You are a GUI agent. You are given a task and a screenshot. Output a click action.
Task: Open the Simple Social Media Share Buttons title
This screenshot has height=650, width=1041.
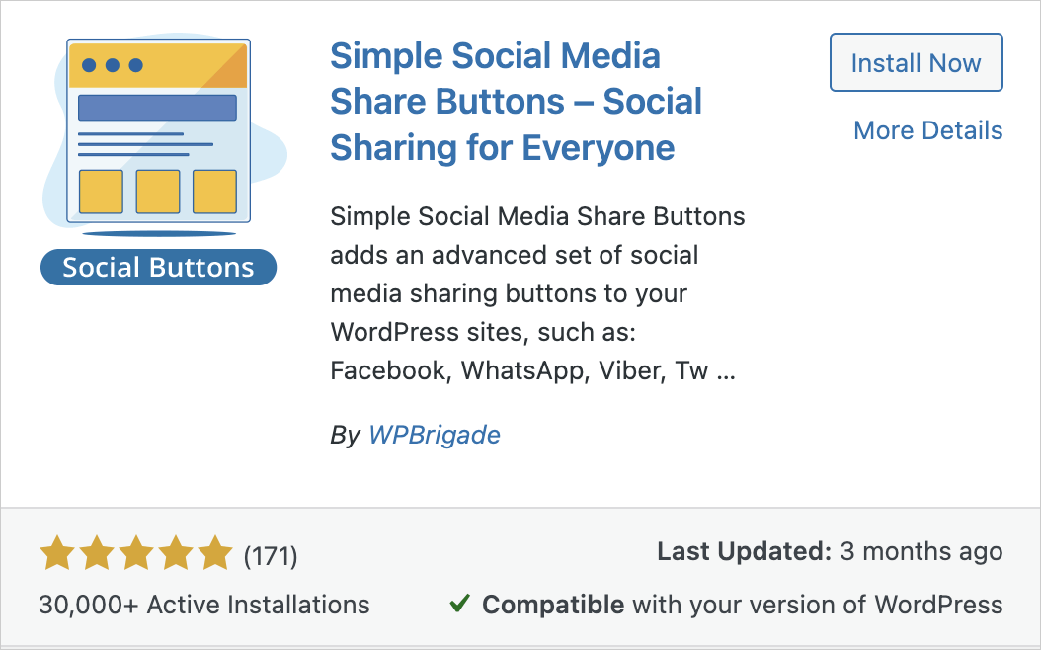click(x=516, y=102)
